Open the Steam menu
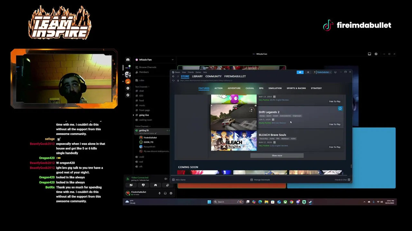 pos(177,72)
